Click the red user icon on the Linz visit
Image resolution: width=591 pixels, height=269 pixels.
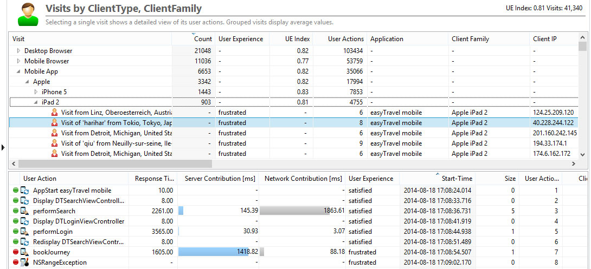[54, 113]
